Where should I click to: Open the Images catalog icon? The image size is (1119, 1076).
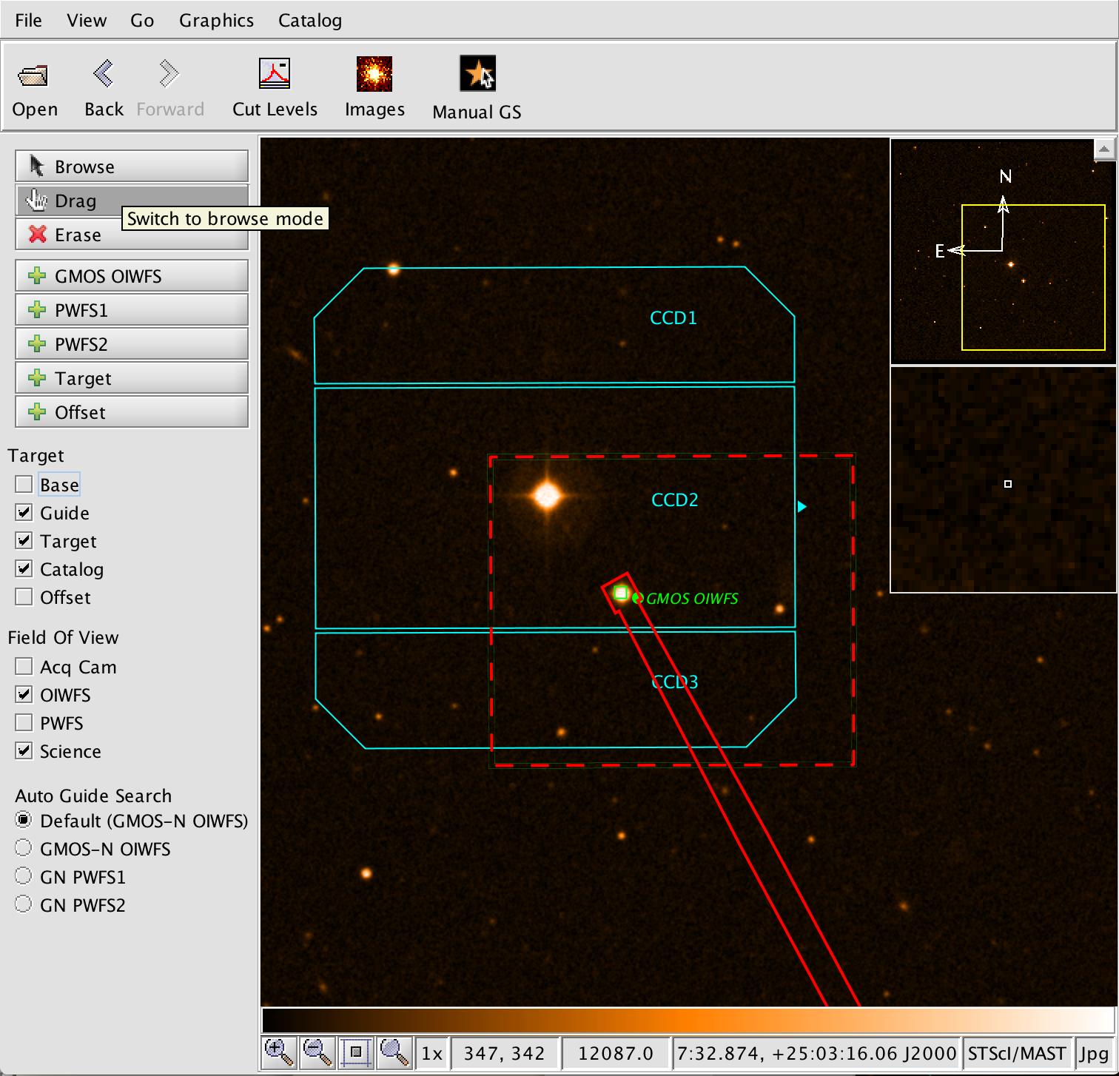[x=374, y=74]
